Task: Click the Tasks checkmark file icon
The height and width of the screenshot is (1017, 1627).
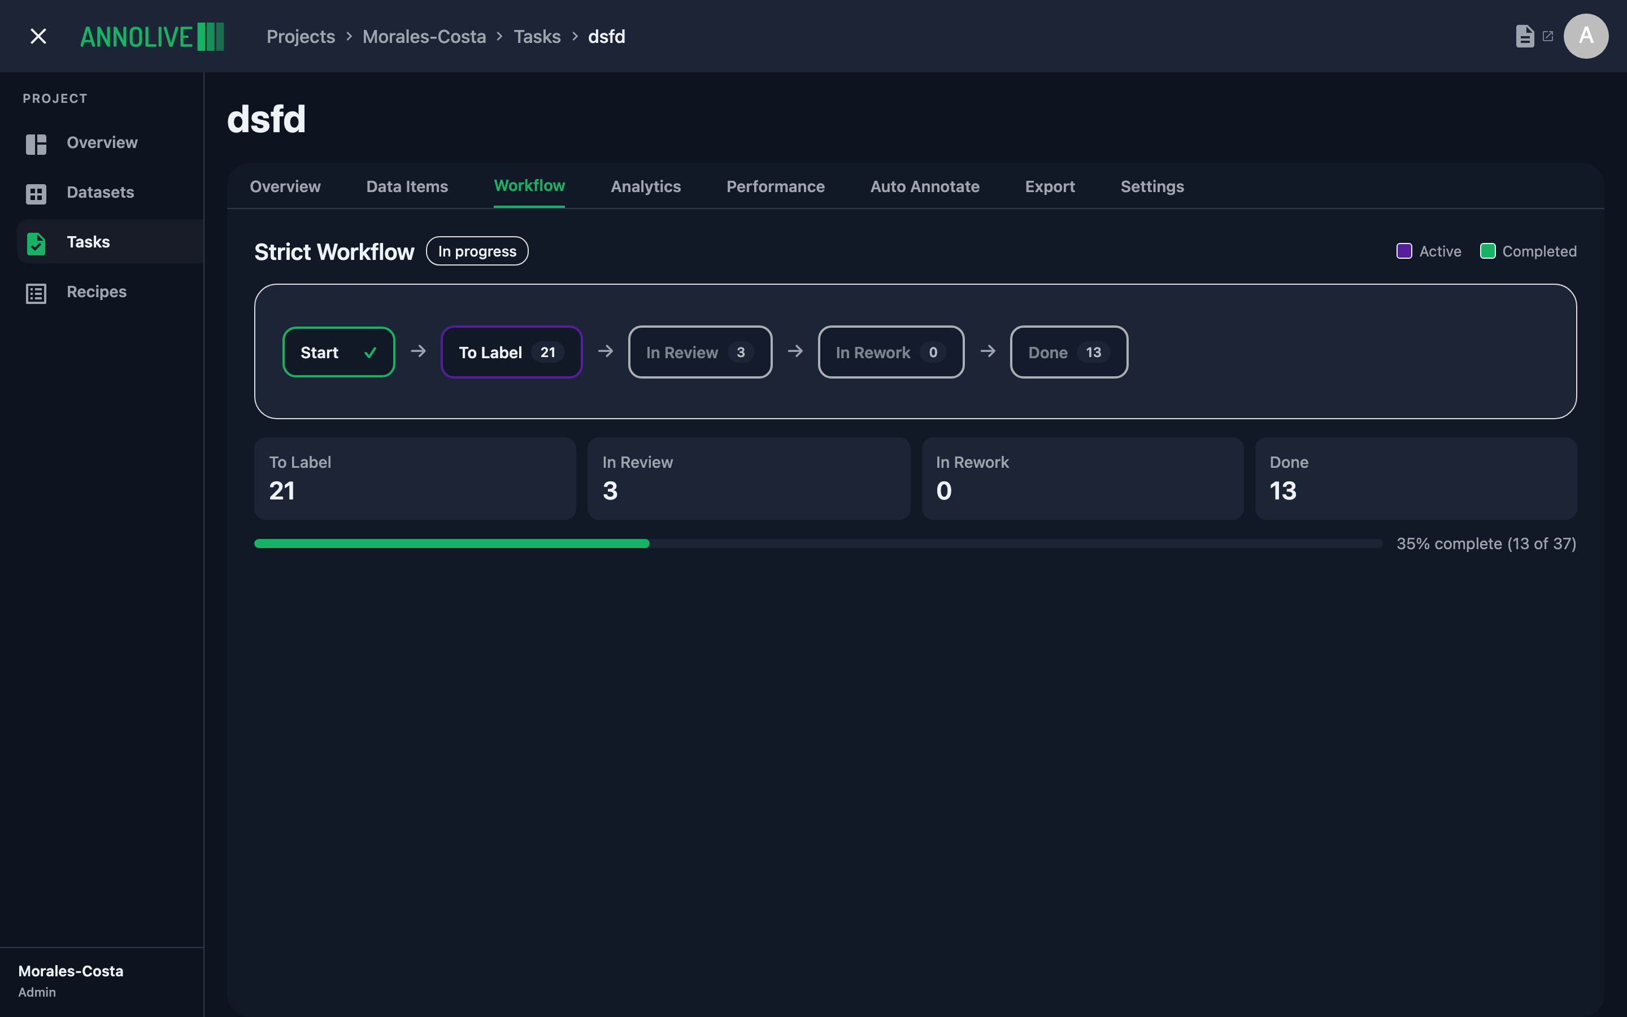Action: coord(36,244)
